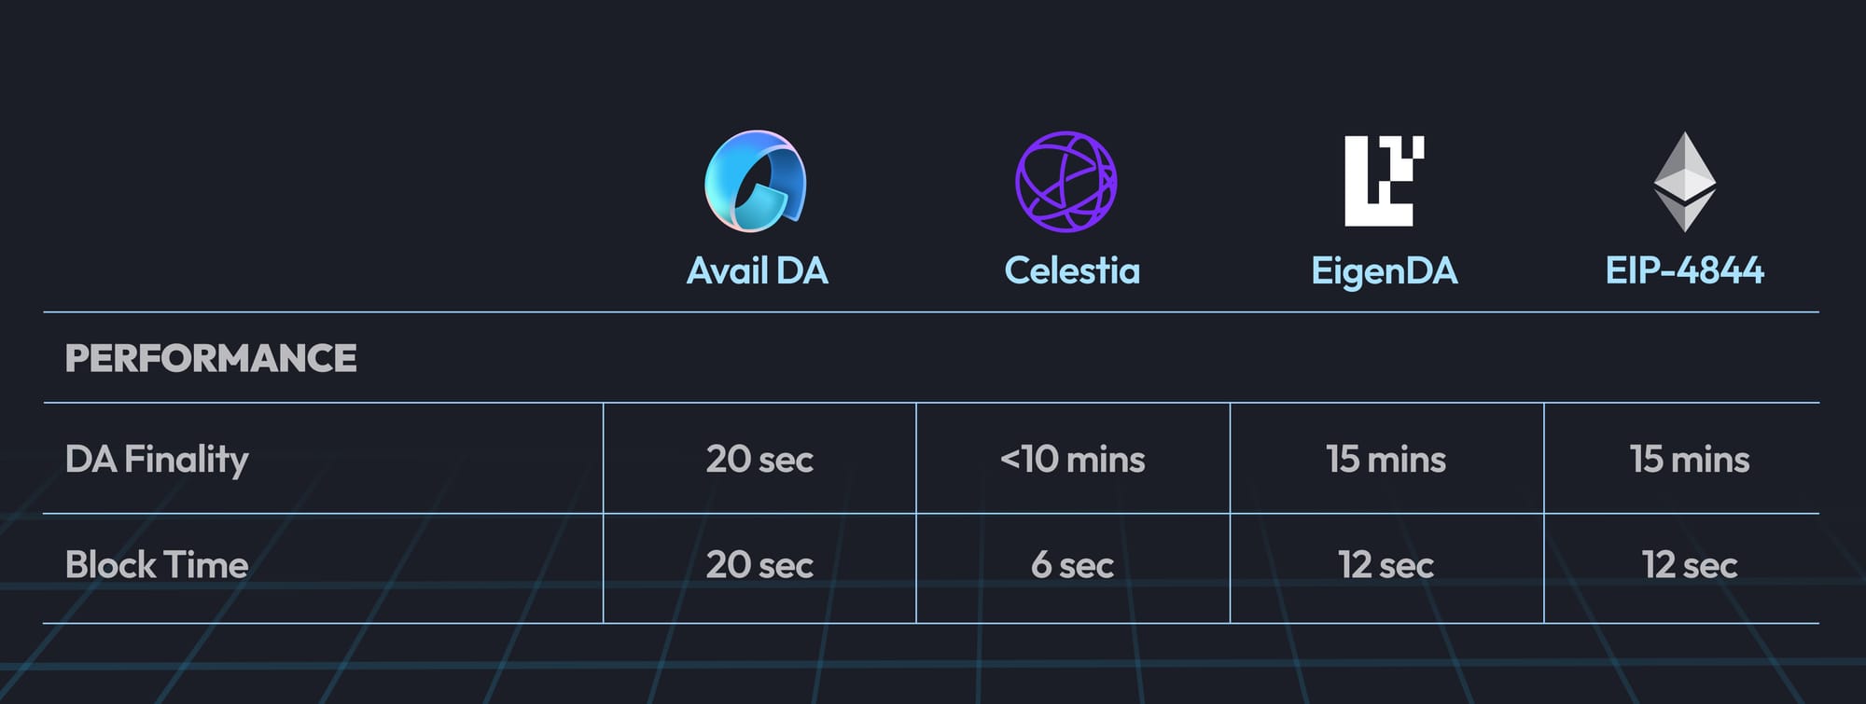Click the purple Celestia globe logo
This screenshot has width=1866, height=704.
coord(1065,182)
